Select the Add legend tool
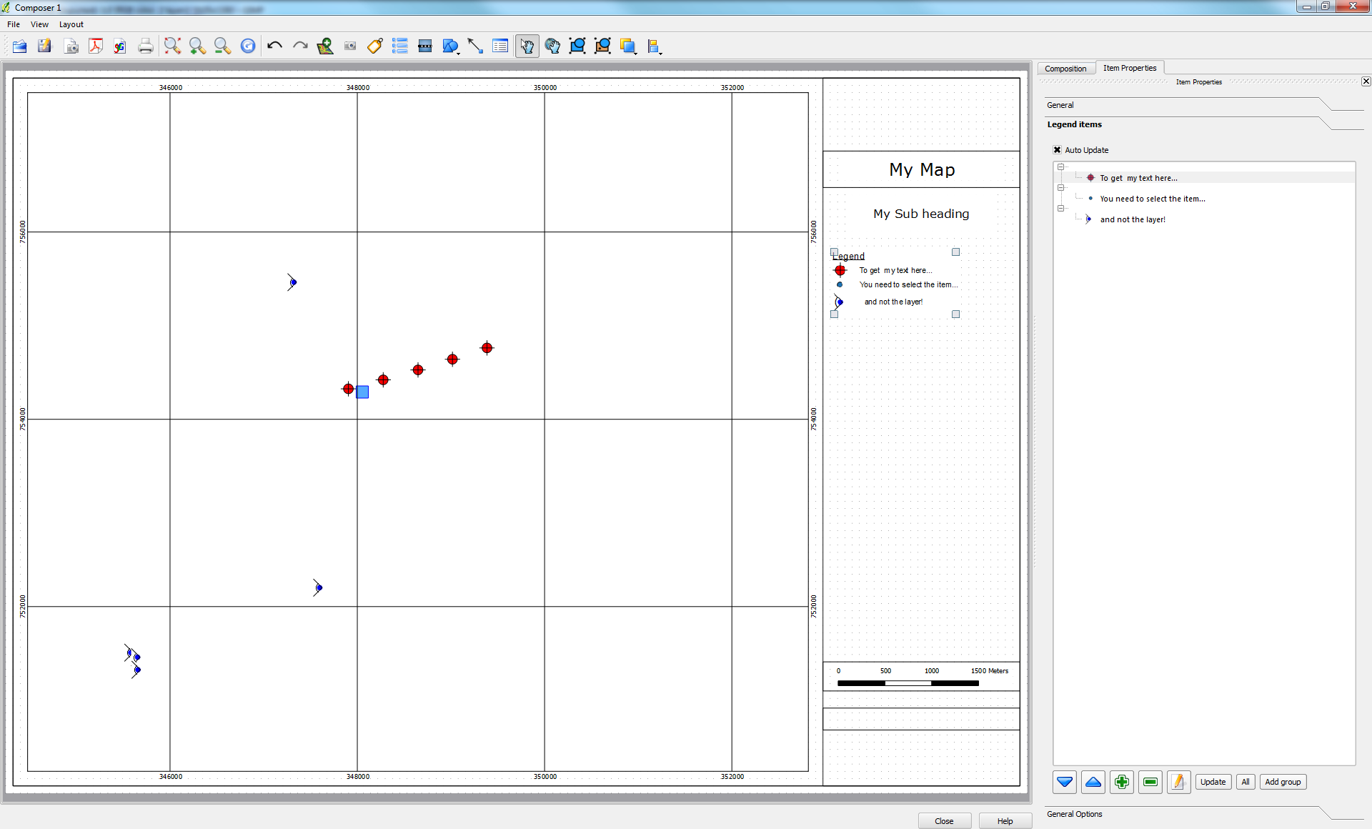Screen dimensions: 1372x829 [x=400, y=46]
